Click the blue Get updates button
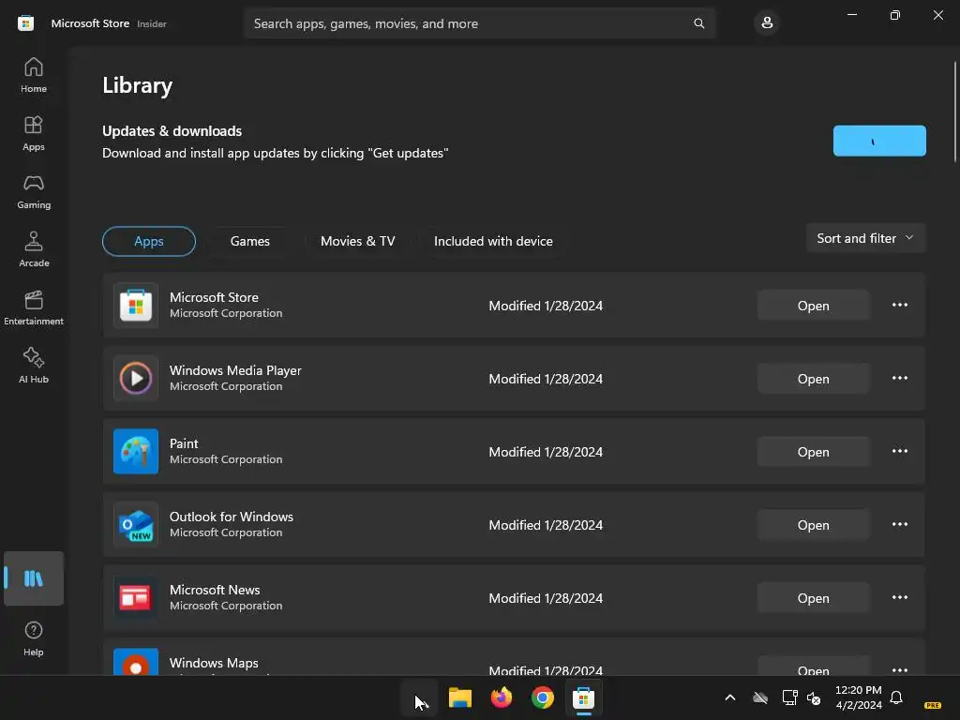The width and height of the screenshot is (960, 720). [x=879, y=141]
